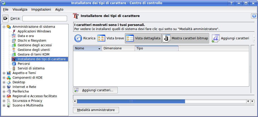Clear the search field using the icon
The image size is (258, 117).
5,19
